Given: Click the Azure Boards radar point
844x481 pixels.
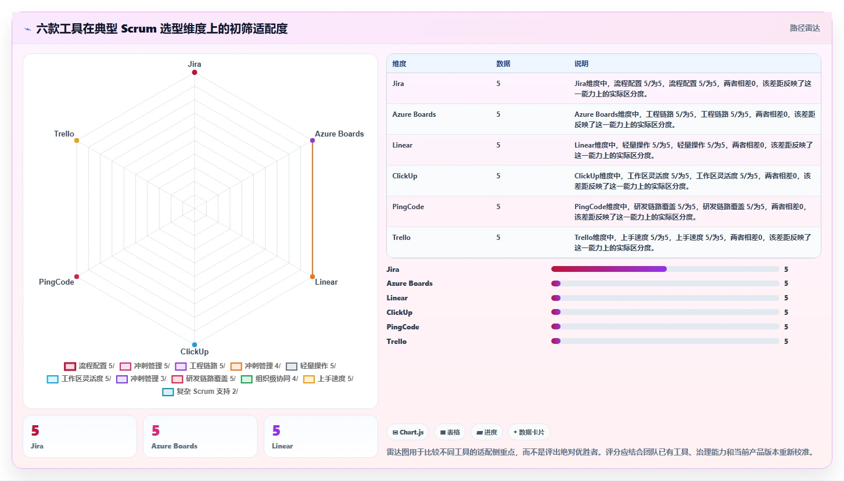Looking at the screenshot, I should (313, 141).
